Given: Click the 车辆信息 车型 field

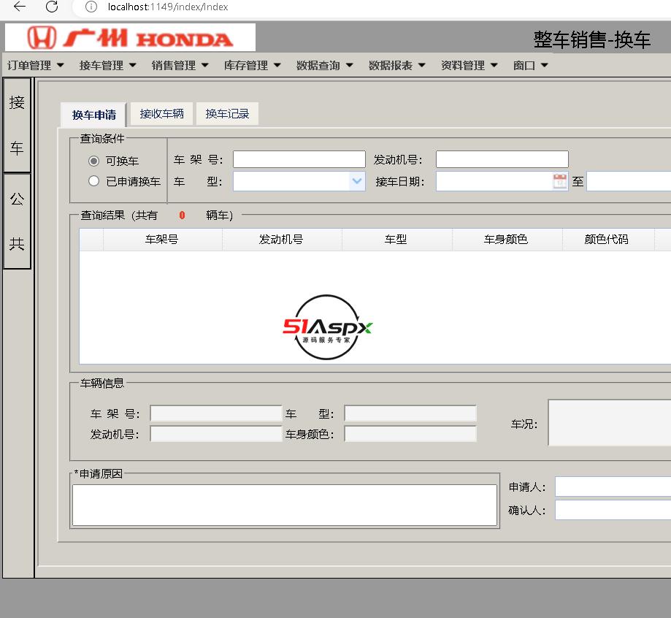Looking at the screenshot, I should [410, 413].
